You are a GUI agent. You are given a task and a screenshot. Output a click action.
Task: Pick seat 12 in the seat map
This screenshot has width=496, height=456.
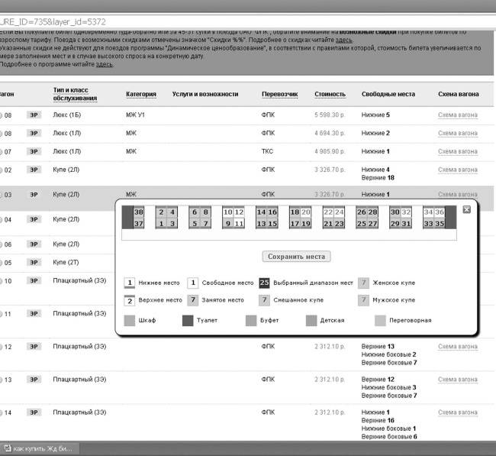(x=239, y=212)
